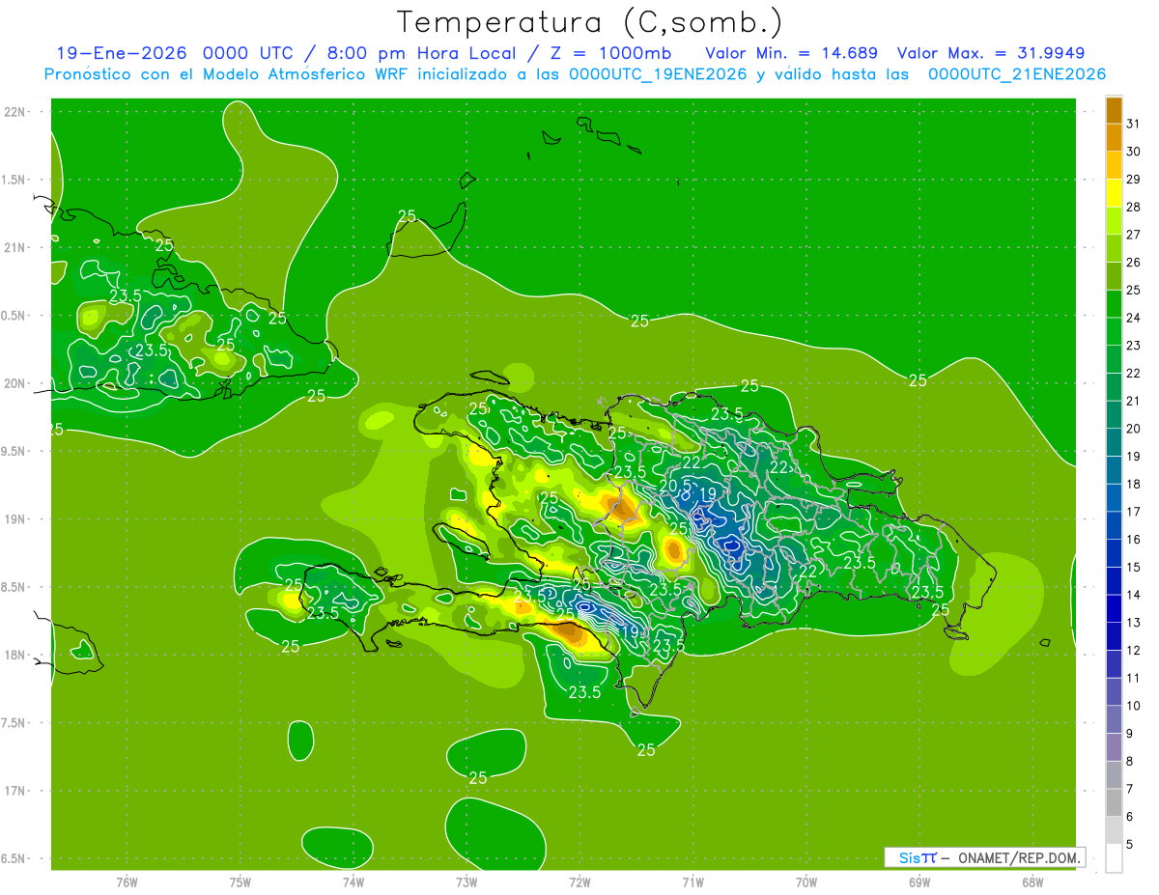
Task: Click the '22N' latitude axis label
Action: (x=15, y=112)
